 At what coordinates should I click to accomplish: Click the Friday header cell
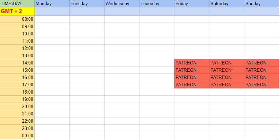point(192,3)
